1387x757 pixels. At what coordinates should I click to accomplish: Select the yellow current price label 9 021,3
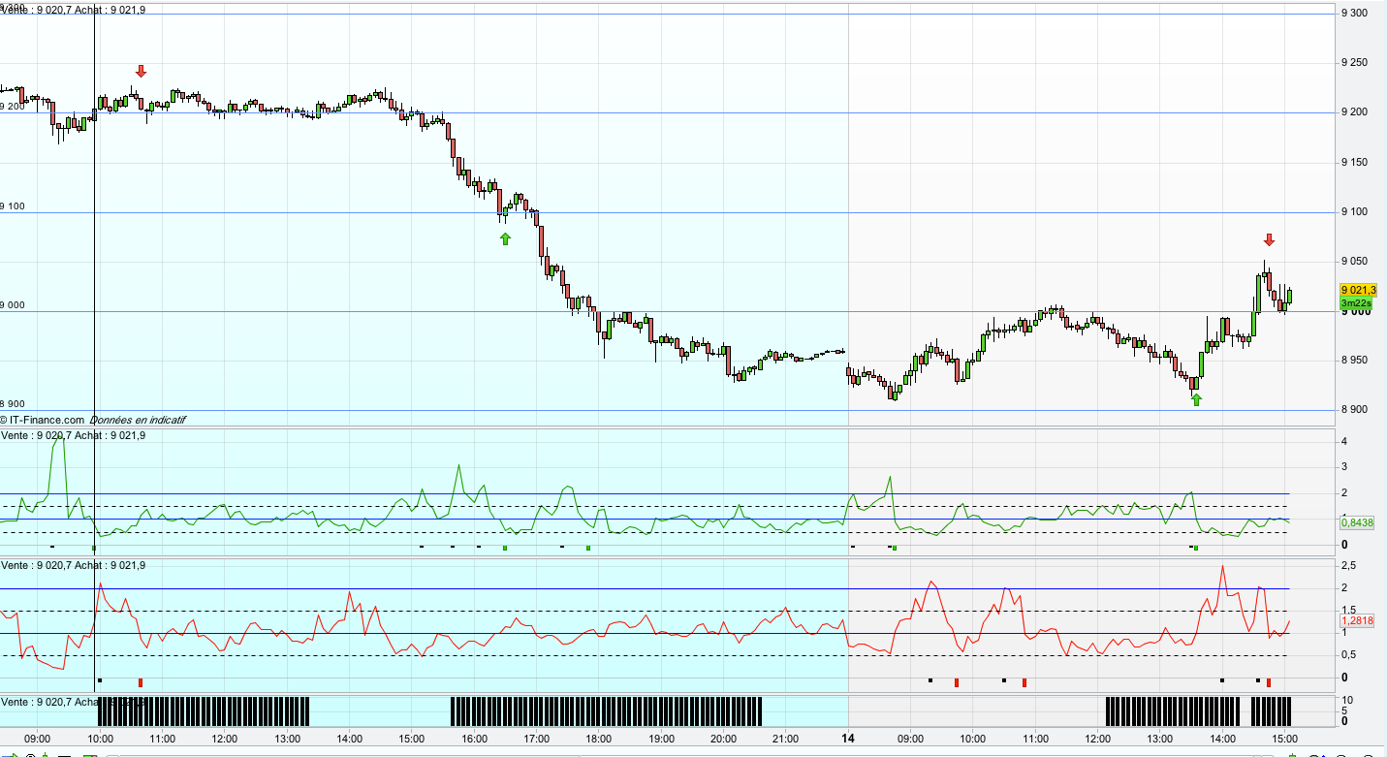pyautogui.click(x=1358, y=290)
